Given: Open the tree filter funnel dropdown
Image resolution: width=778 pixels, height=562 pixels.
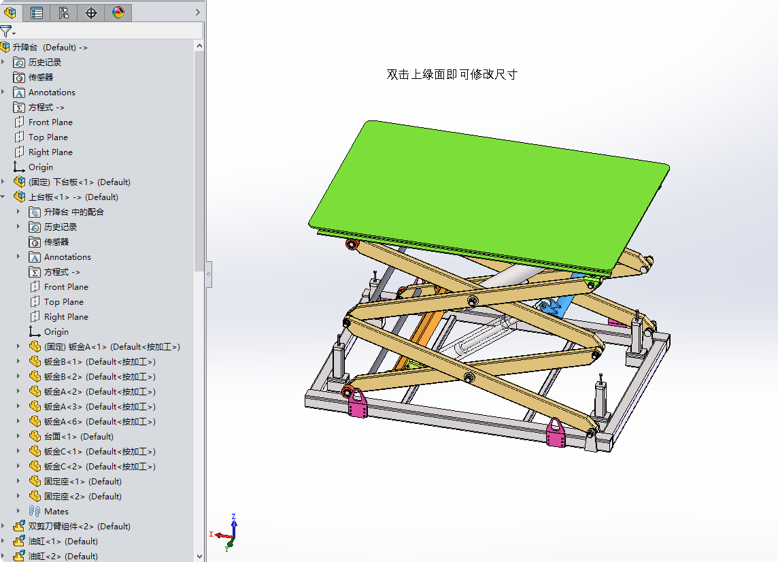Looking at the screenshot, I should (7, 32).
